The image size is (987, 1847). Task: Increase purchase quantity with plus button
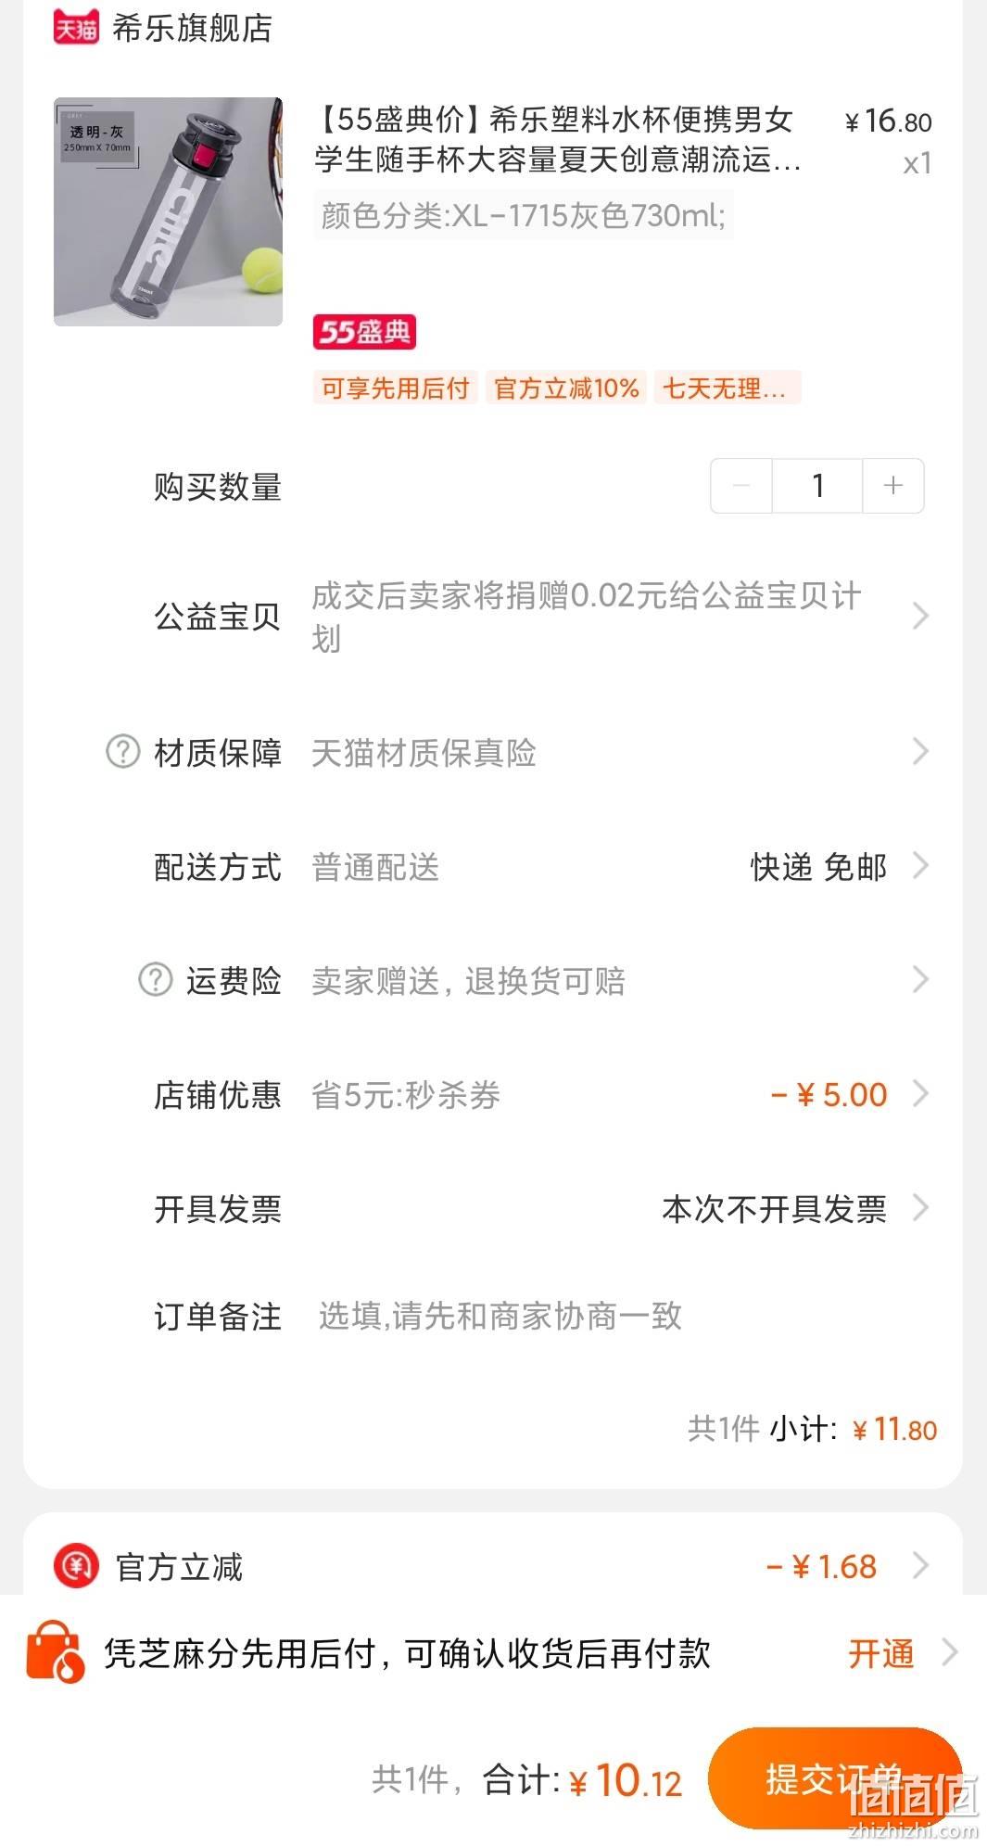(893, 485)
